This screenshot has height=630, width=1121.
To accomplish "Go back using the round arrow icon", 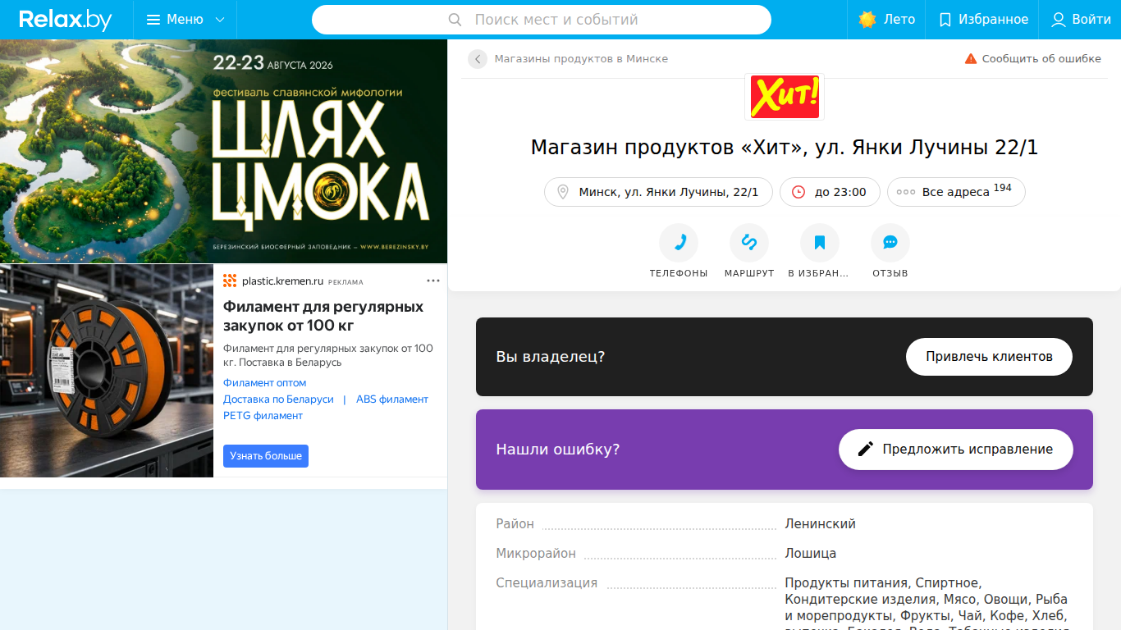I will pos(478,59).
